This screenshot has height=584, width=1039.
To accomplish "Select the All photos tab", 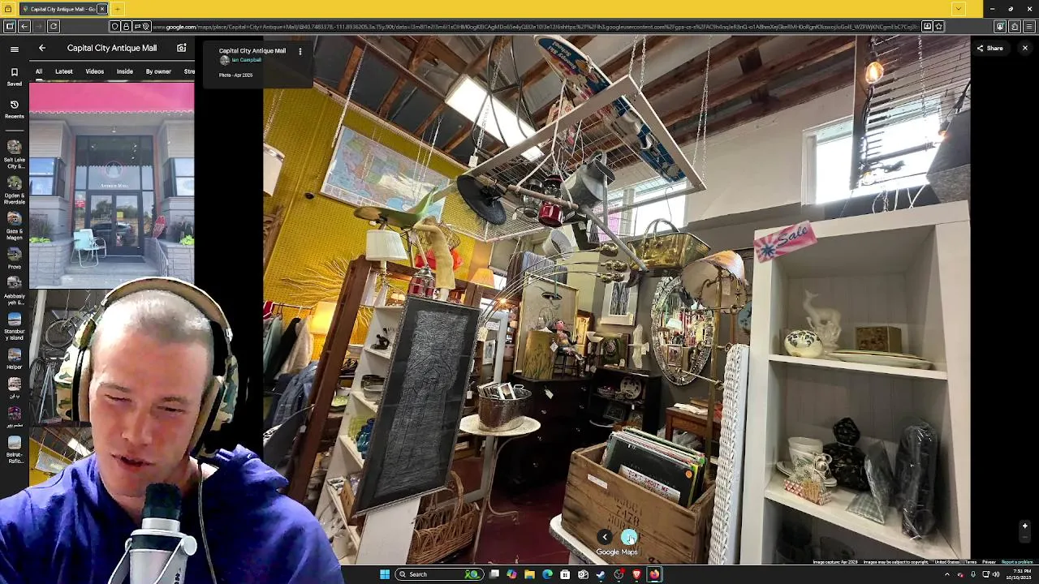I will 38,71.
